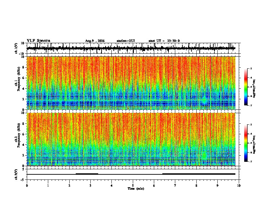Click the ch.1 "Frequency (kHz)" axis label
269x208 pixels.
click(x=19, y=79)
